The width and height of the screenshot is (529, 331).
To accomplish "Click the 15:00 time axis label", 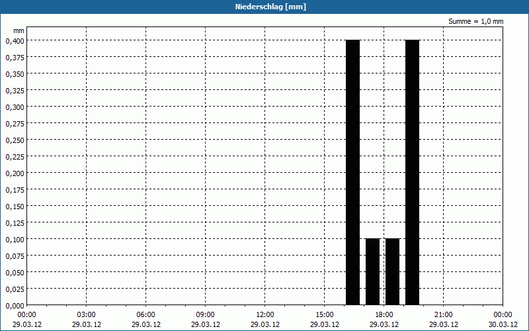I will tap(325, 315).
